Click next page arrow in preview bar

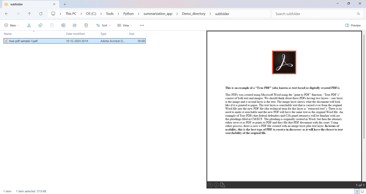pyautogui.click(x=216, y=185)
